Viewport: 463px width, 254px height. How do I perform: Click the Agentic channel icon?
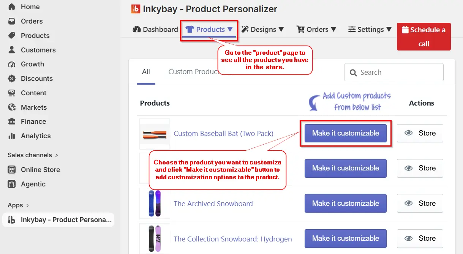click(12, 184)
